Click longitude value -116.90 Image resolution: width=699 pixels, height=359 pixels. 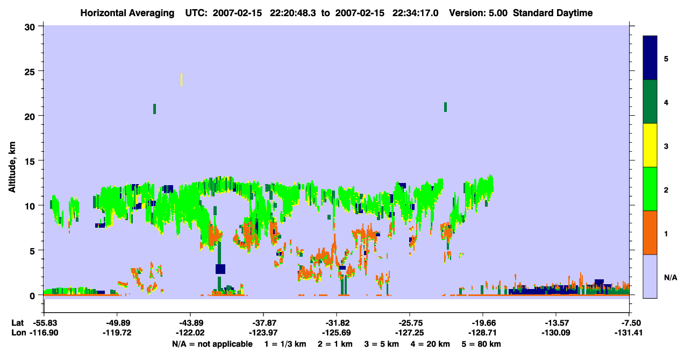point(44,333)
